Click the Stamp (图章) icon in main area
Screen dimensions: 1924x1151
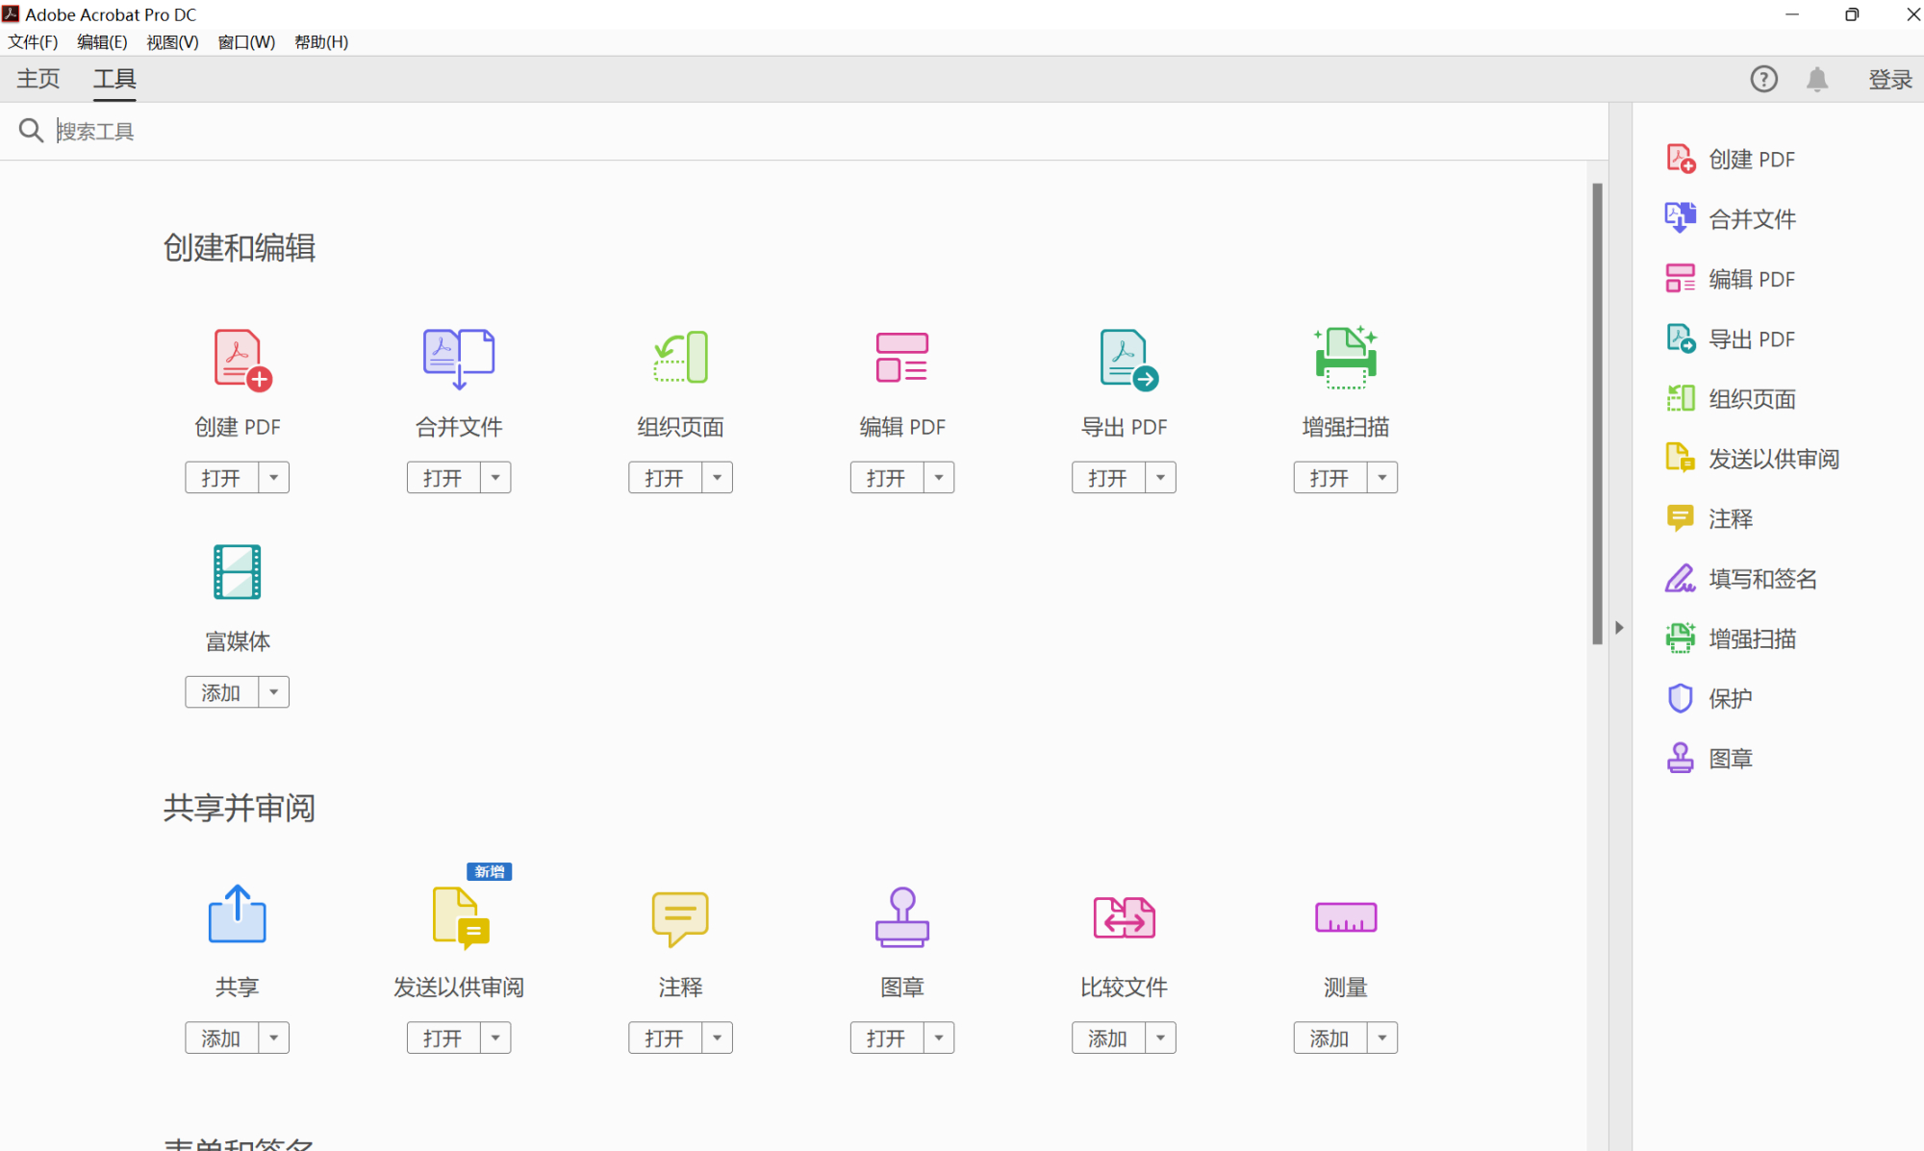point(901,917)
